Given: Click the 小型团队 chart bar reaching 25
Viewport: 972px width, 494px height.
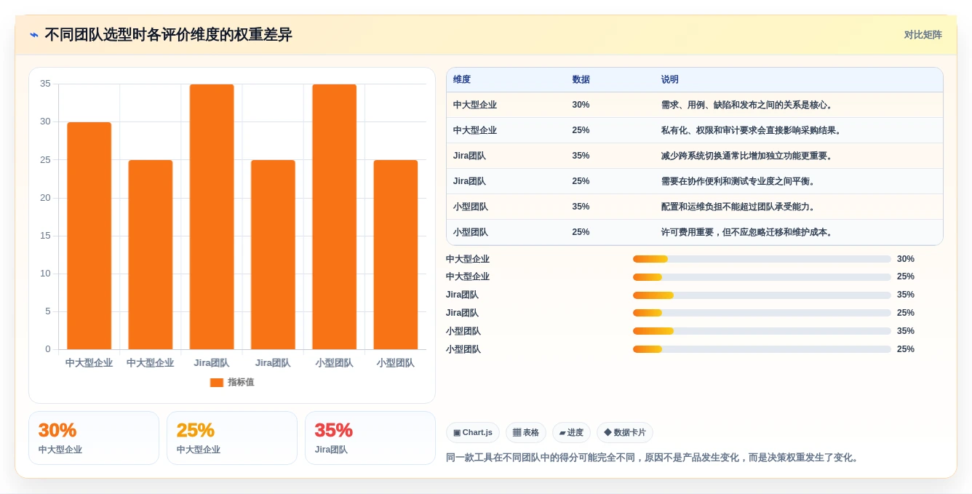Looking at the screenshot, I should [396, 255].
